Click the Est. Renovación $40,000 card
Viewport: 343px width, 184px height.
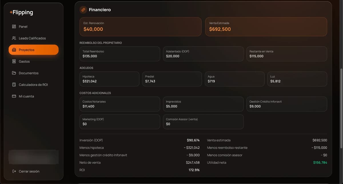140,27
